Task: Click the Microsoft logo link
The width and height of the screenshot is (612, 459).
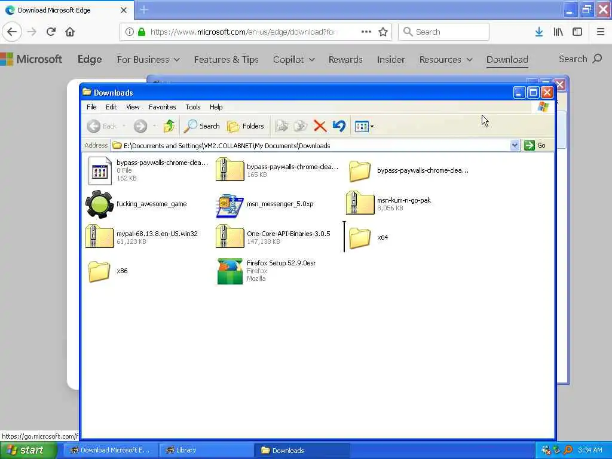Action: [x=31, y=59]
